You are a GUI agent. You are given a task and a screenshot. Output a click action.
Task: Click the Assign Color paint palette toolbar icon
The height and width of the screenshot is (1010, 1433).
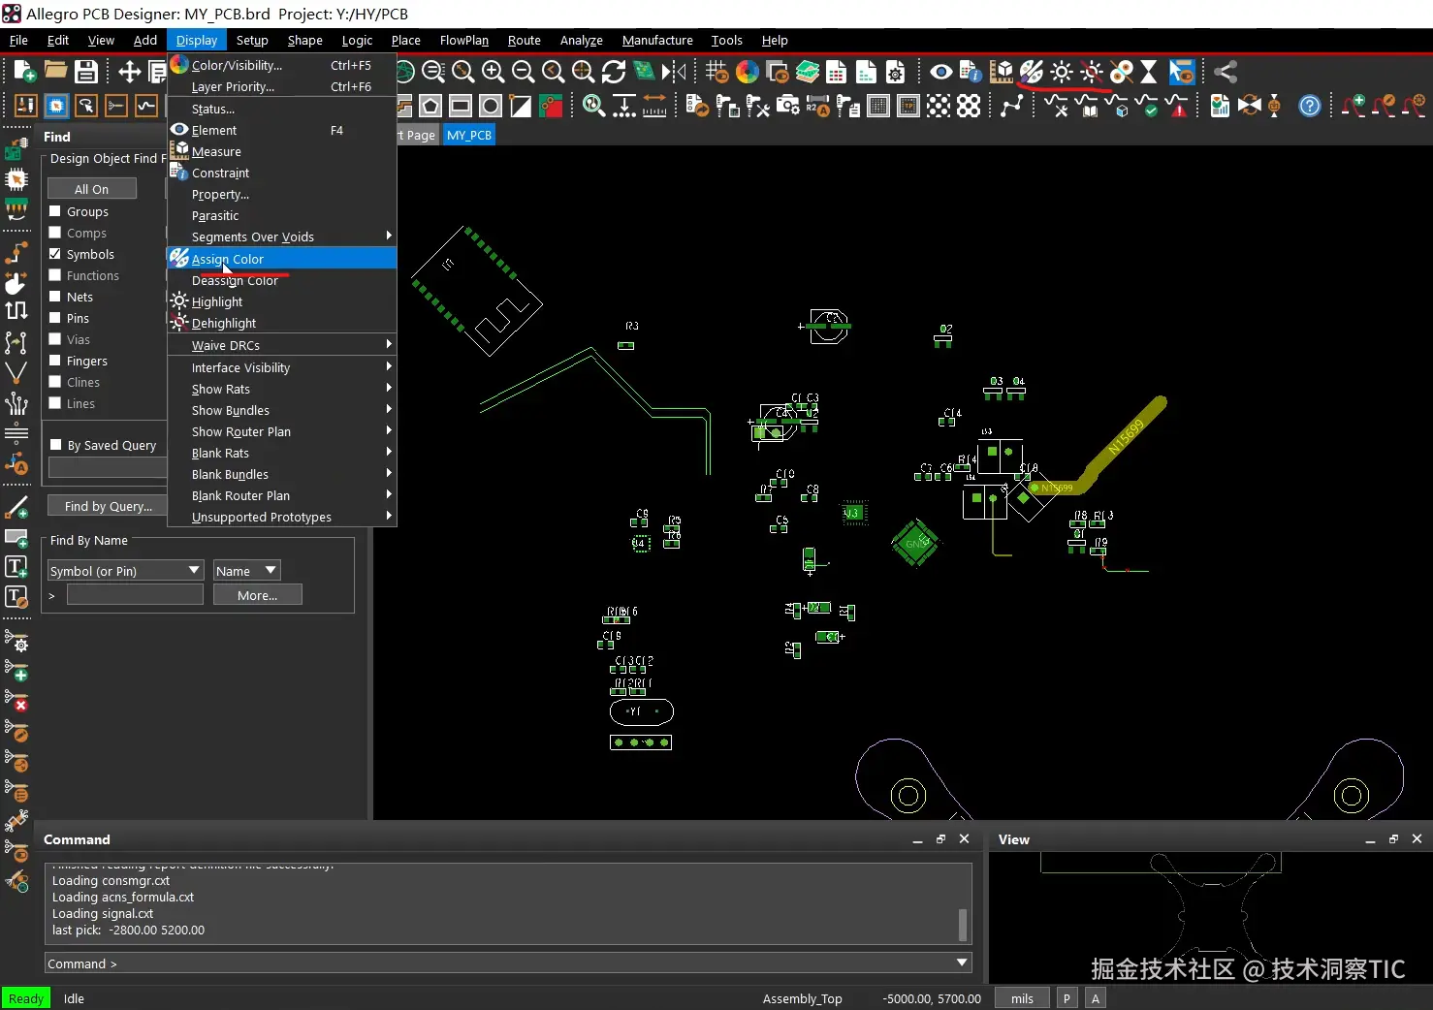pos(1031,71)
